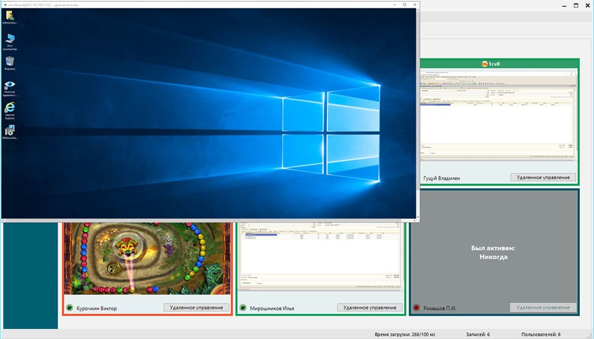This screenshot has height=339, width=594.
Task: Click 'Удаленное управление' for Ромашов П.И.
Action: (x=543, y=308)
